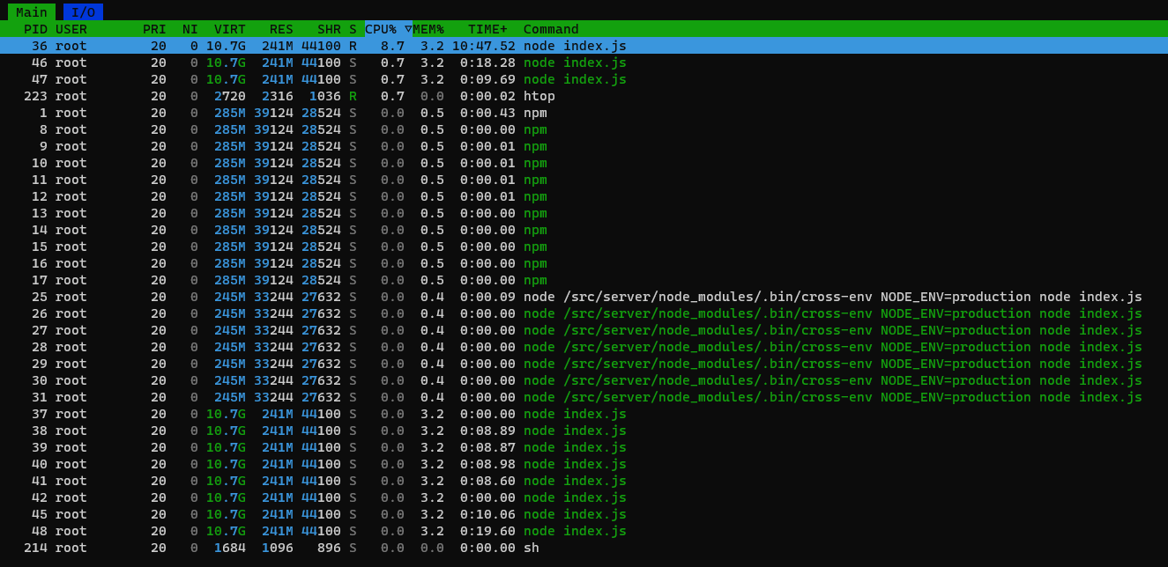Switch to the I/O tab

(x=83, y=11)
